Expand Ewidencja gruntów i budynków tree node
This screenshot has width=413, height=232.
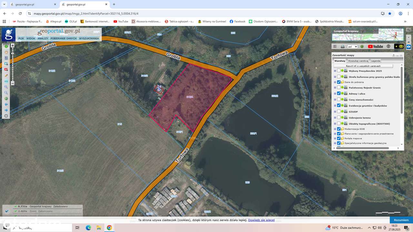click(x=335, y=106)
